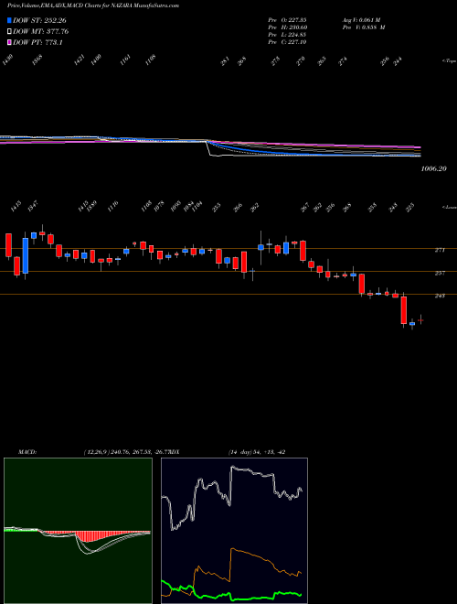Click the blue DOW ST legend swatch
This screenshot has width=457, height=604.
tap(9, 21)
